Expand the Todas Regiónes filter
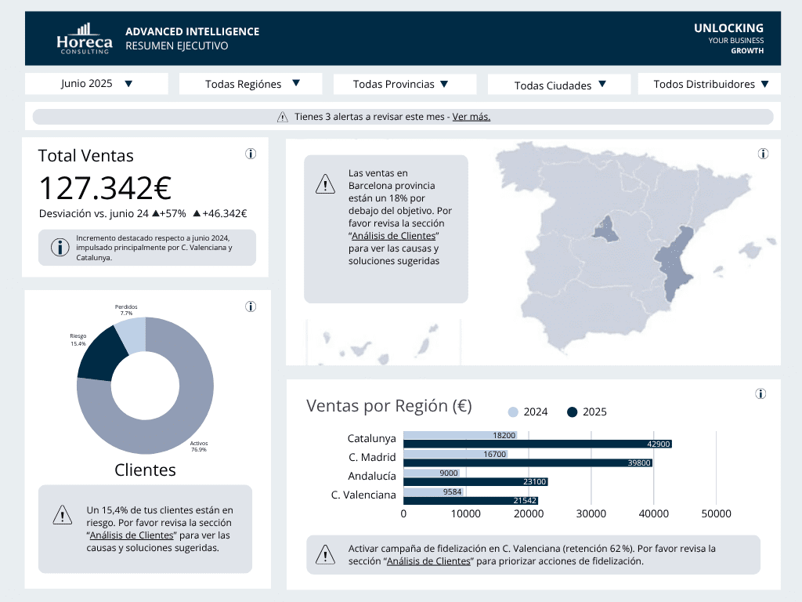 (250, 83)
